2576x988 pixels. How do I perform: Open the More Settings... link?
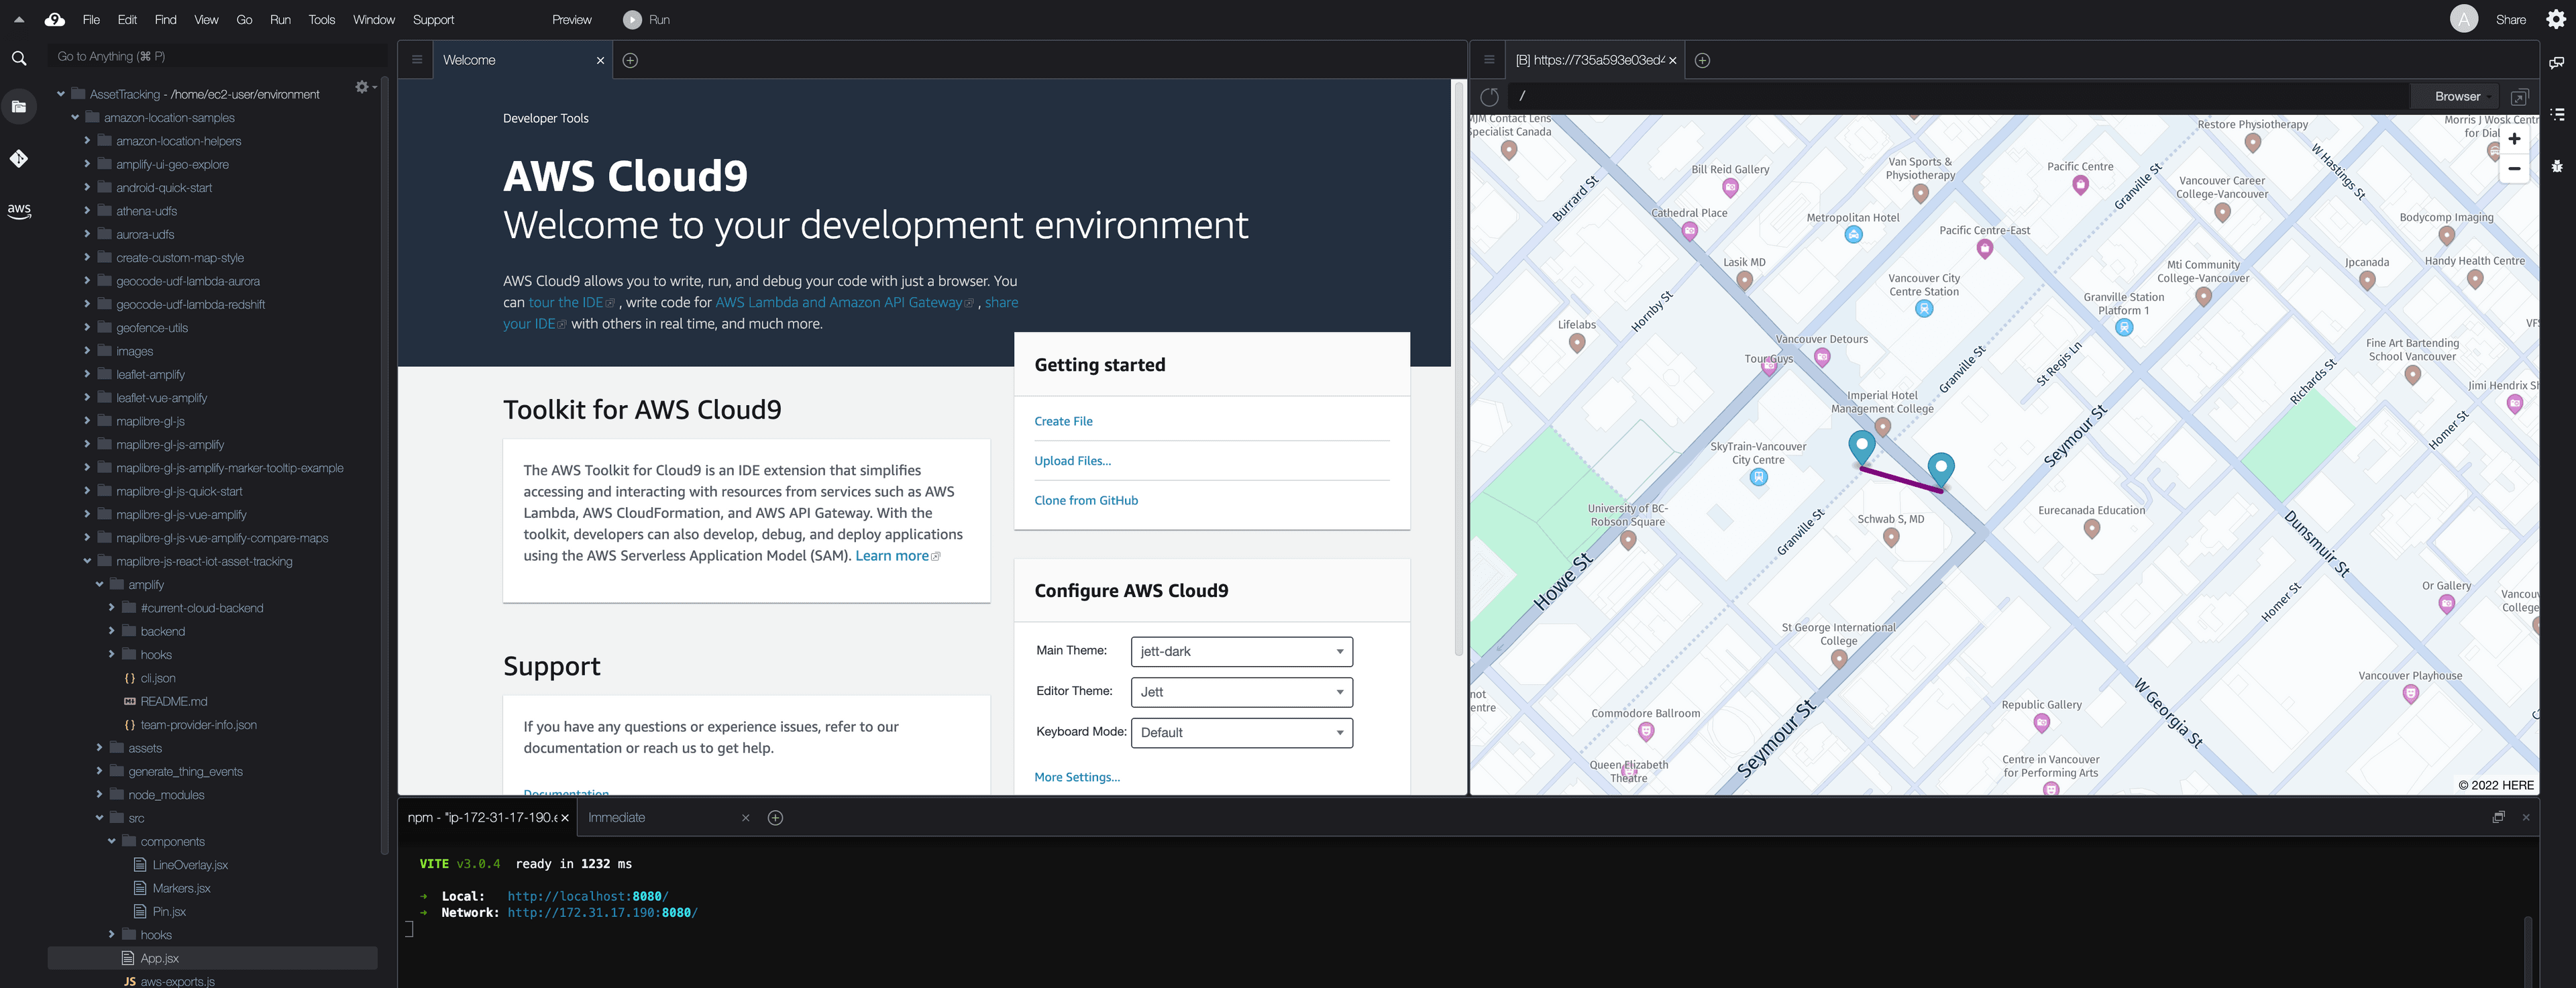click(1077, 777)
